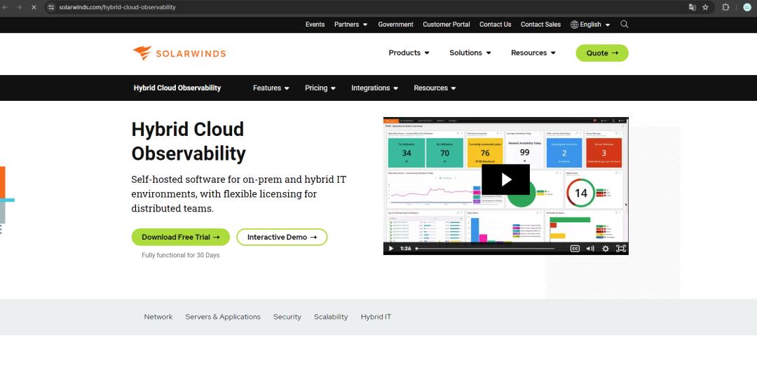This screenshot has height=370, width=757.
Task: Click the small play icon in video bar
Action: tap(391, 249)
